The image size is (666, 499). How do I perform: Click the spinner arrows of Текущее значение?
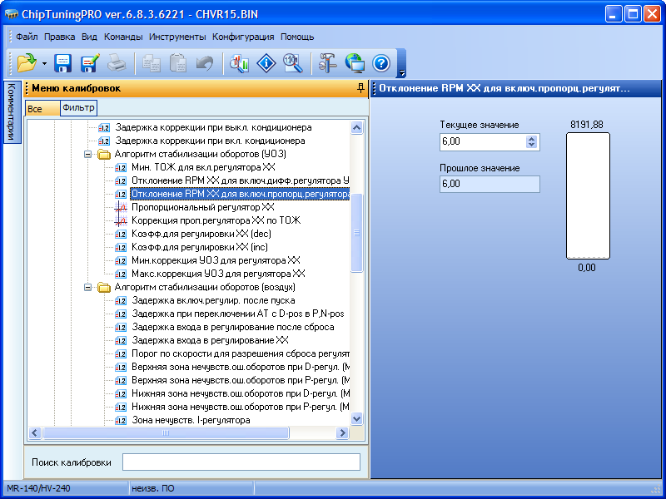532,142
